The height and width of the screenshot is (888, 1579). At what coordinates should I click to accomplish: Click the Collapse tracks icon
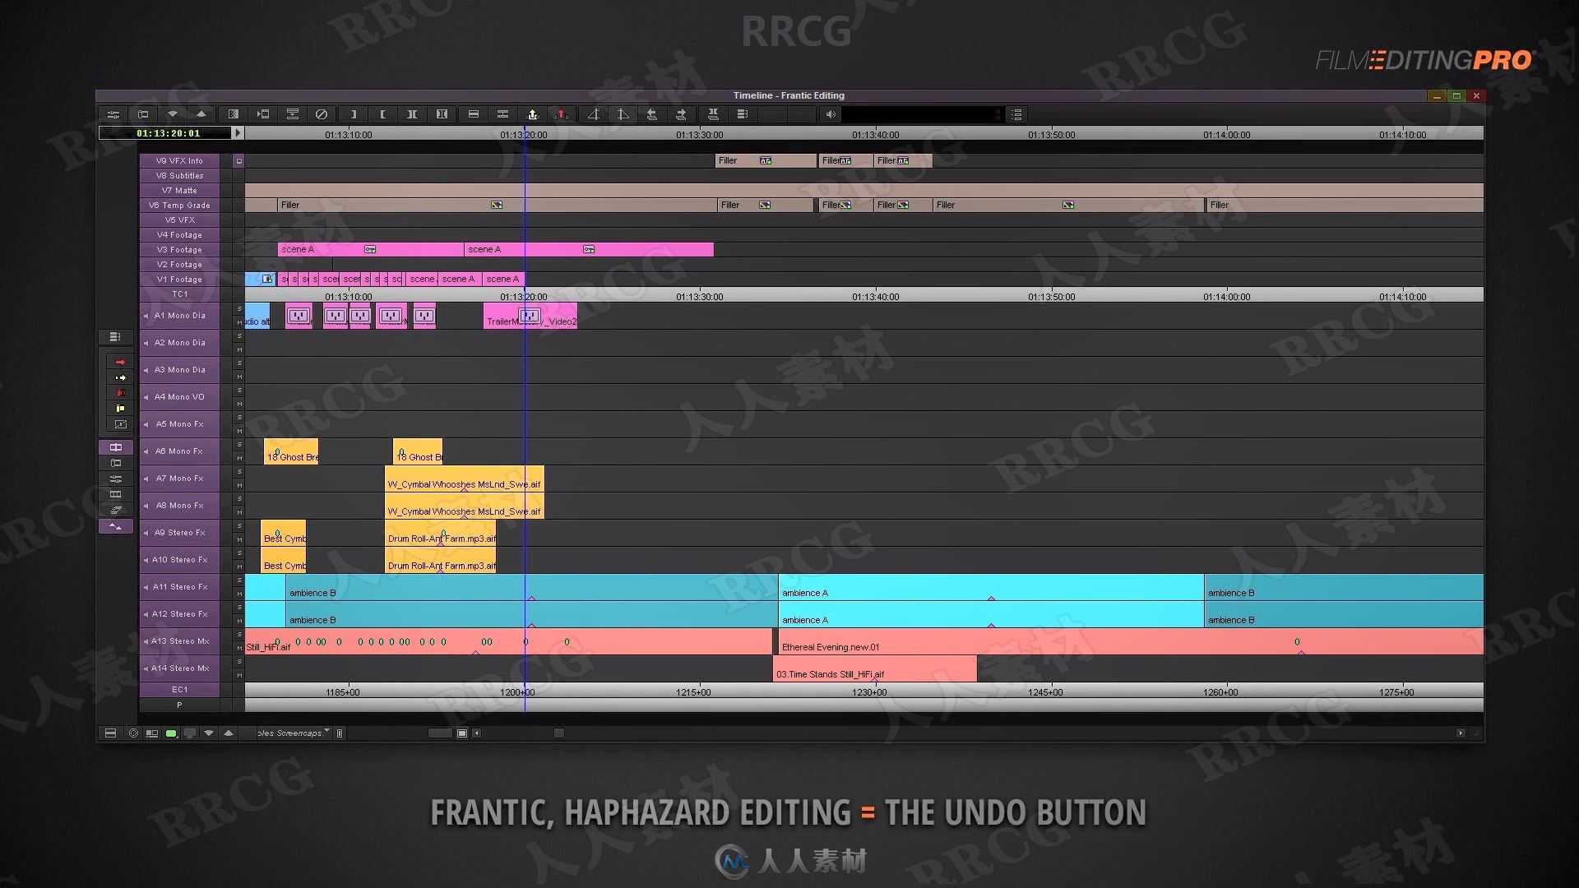[713, 114]
